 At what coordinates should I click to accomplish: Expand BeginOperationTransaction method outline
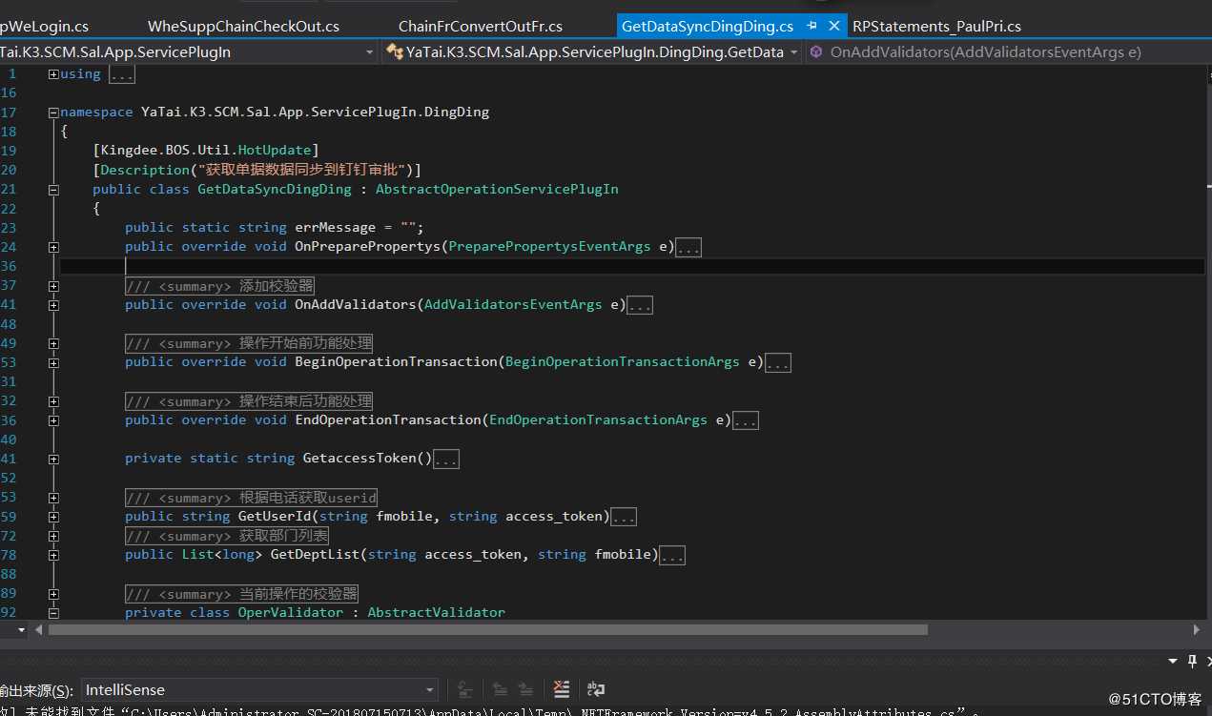coord(53,362)
